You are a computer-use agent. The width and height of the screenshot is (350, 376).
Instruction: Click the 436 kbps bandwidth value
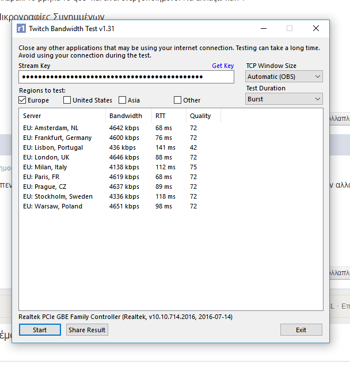pyautogui.click(x=123, y=147)
